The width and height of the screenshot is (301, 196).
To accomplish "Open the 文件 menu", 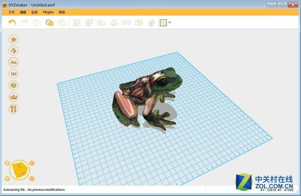I will pos(11,12).
